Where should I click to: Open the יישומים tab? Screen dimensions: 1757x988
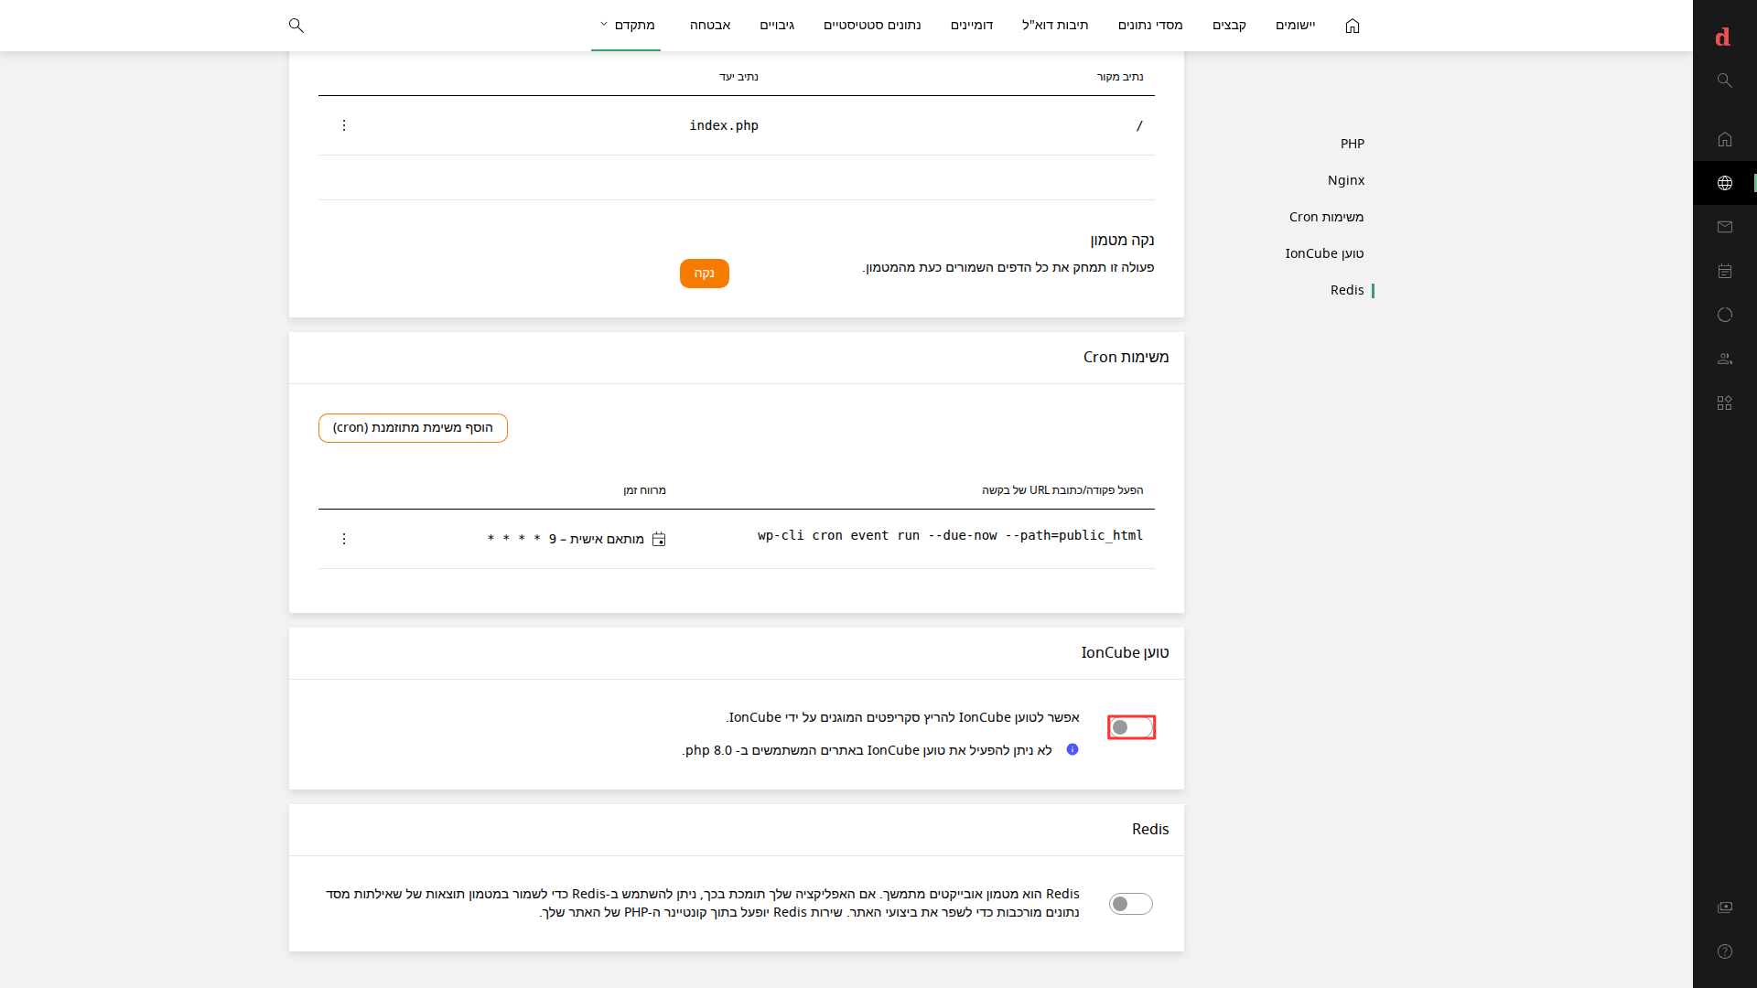[x=1296, y=26]
